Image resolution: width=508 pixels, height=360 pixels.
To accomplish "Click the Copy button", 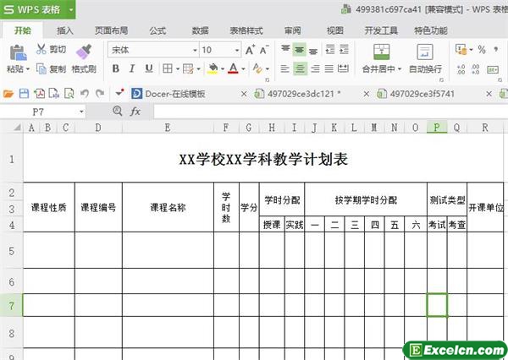I will point(51,68).
